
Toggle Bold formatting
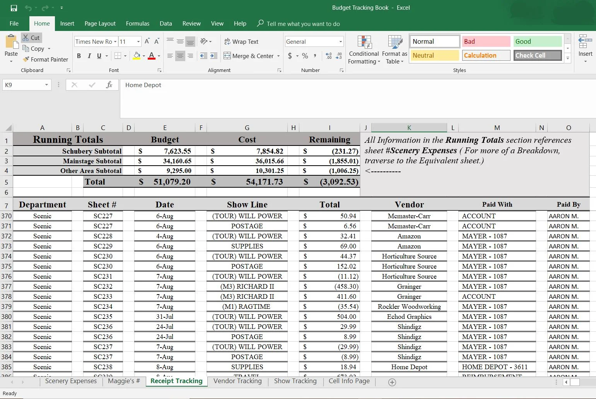point(79,56)
